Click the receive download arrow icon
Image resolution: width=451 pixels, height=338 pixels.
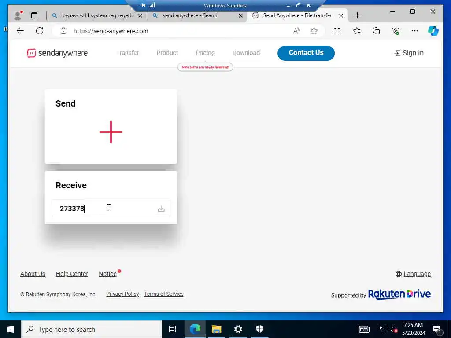161,209
